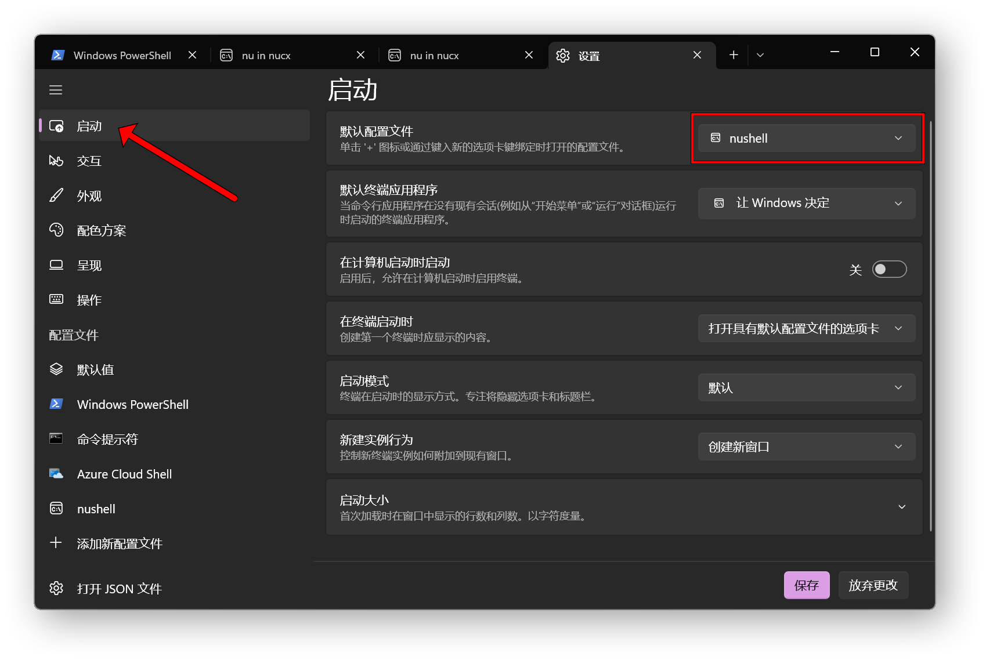Open the 创建新窗口 dropdown
986x660 pixels.
coord(807,447)
